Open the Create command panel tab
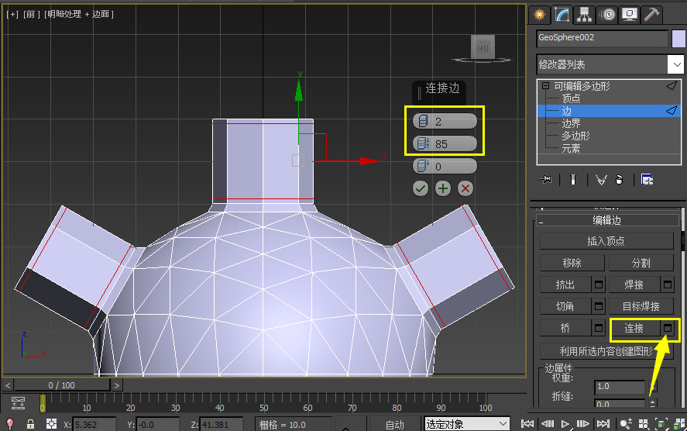Image resolution: width=687 pixels, height=431 pixels. coord(540,14)
